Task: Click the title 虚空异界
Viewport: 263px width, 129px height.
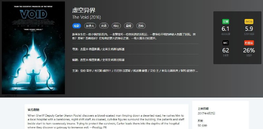Action: click(x=84, y=10)
